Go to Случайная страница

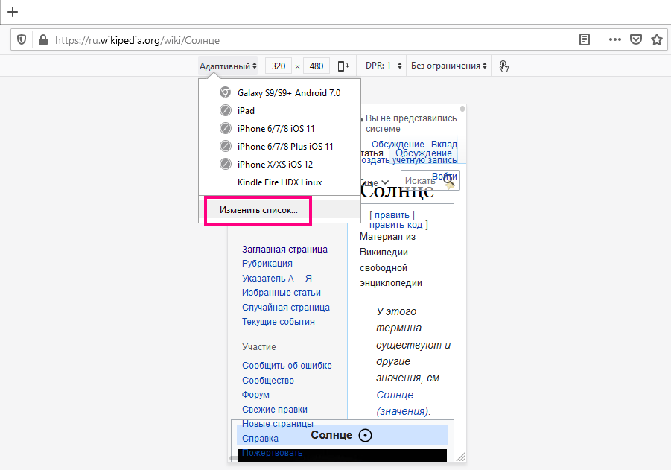tap(286, 308)
